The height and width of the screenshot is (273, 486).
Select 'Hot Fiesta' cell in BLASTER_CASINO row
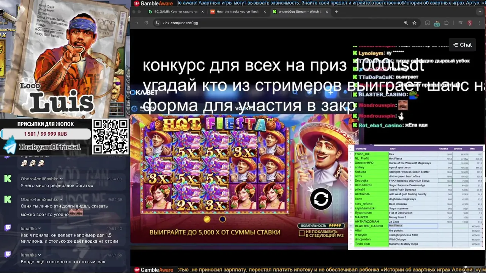(412, 226)
